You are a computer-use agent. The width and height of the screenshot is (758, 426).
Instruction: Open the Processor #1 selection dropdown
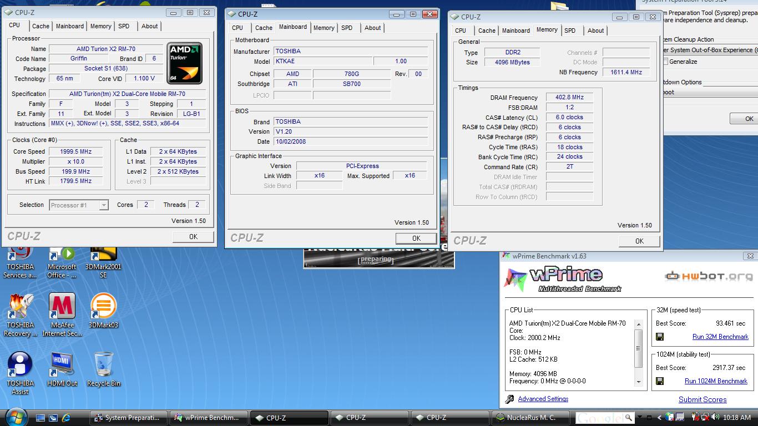[x=103, y=205]
